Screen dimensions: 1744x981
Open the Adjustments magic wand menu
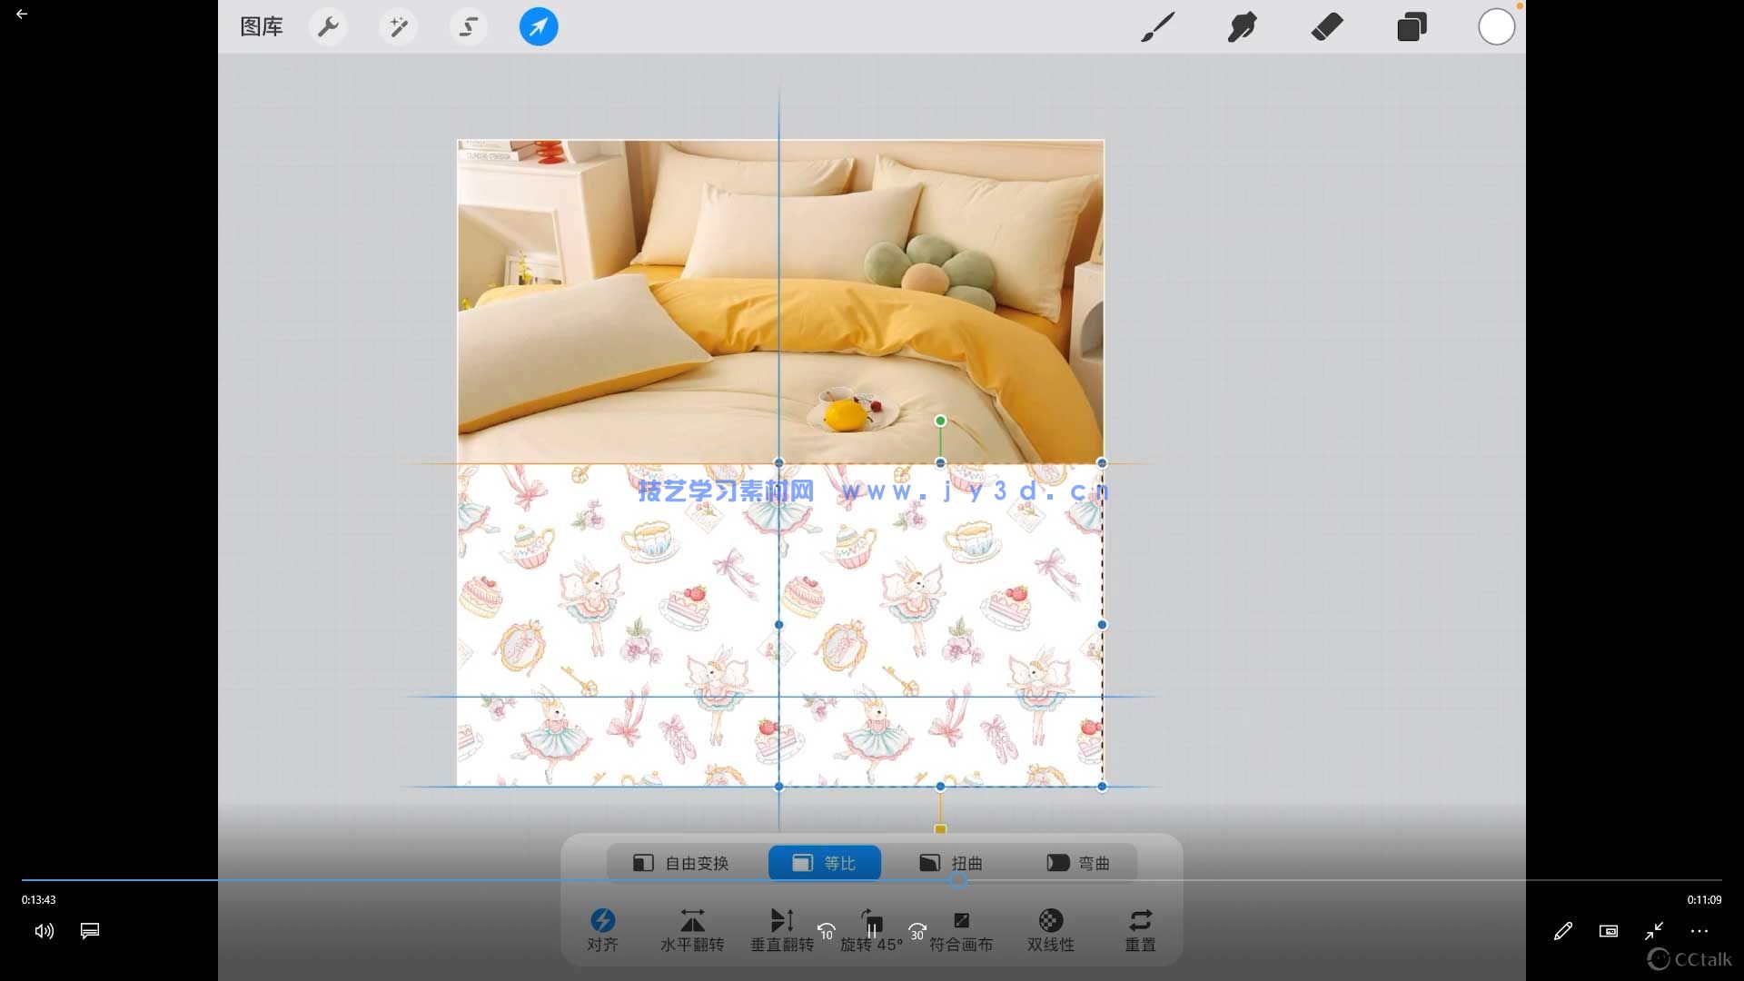click(398, 27)
